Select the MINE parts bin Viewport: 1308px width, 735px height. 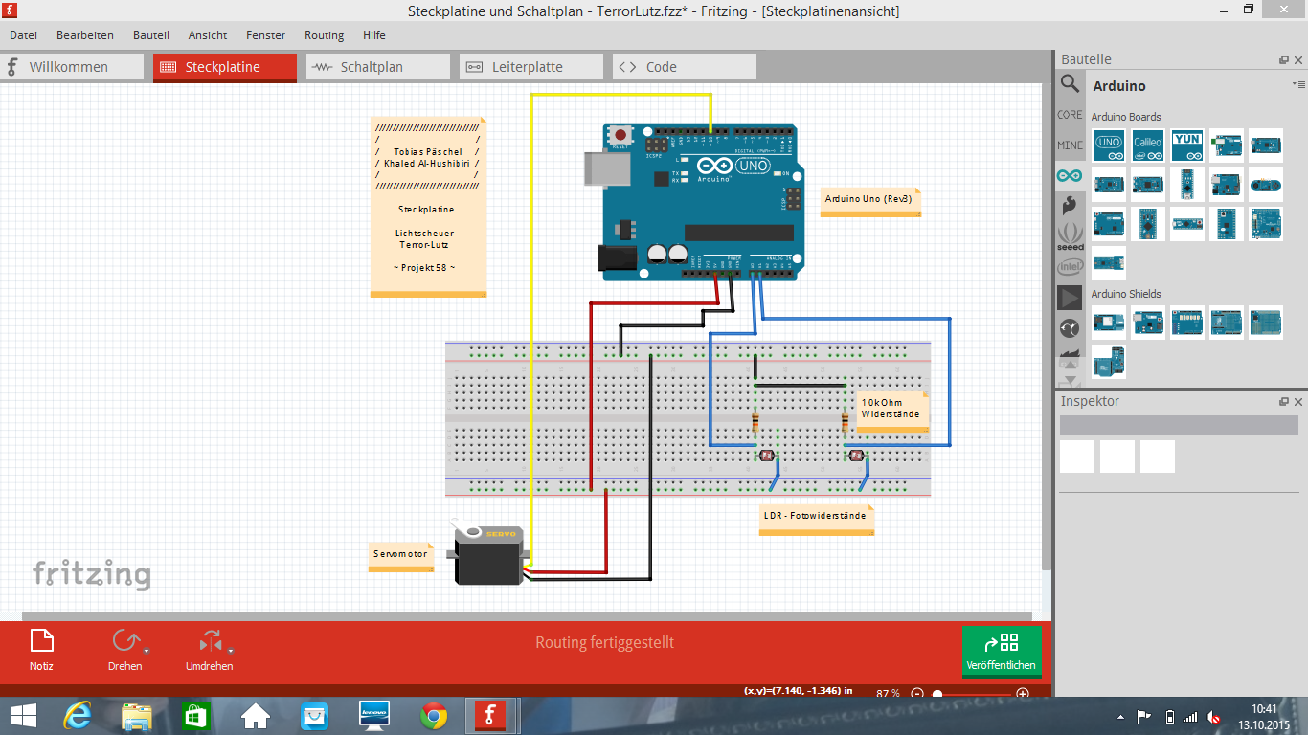coord(1070,145)
